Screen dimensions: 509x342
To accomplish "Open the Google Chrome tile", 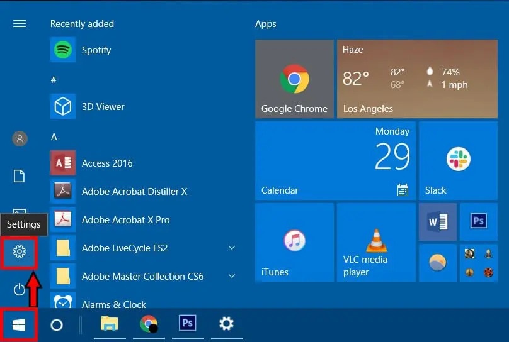I will click(x=294, y=79).
